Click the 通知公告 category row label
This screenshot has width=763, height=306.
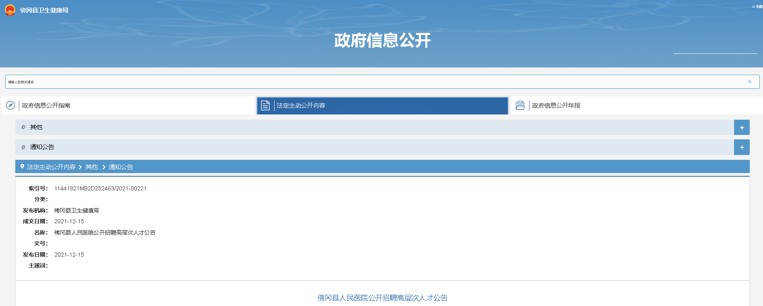[42, 147]
